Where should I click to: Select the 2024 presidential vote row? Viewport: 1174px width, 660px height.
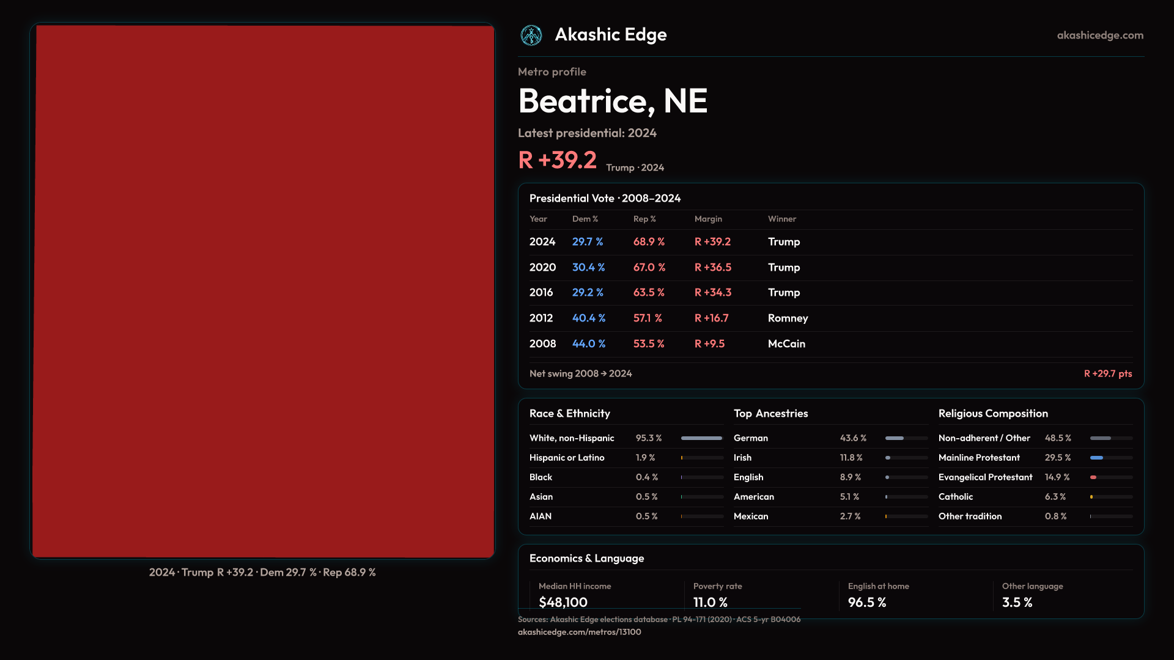tap(830, 242)
